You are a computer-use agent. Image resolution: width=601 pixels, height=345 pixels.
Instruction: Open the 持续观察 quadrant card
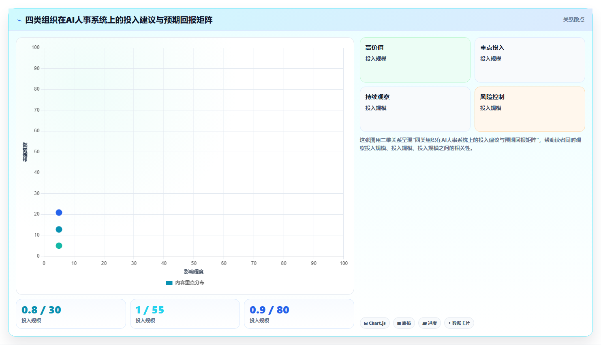(x=415, y=109)
